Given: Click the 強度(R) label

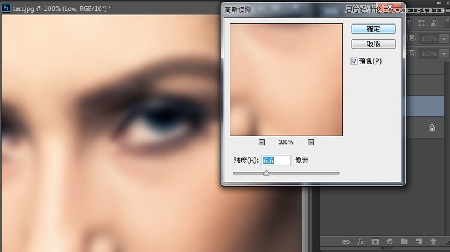Looking at the screenshot, I should (246, 160).
